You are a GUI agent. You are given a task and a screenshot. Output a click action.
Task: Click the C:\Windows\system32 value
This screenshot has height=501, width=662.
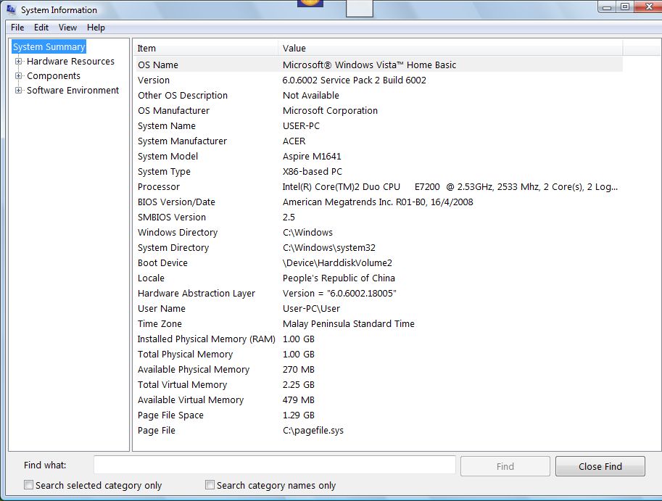pos(329,247)
